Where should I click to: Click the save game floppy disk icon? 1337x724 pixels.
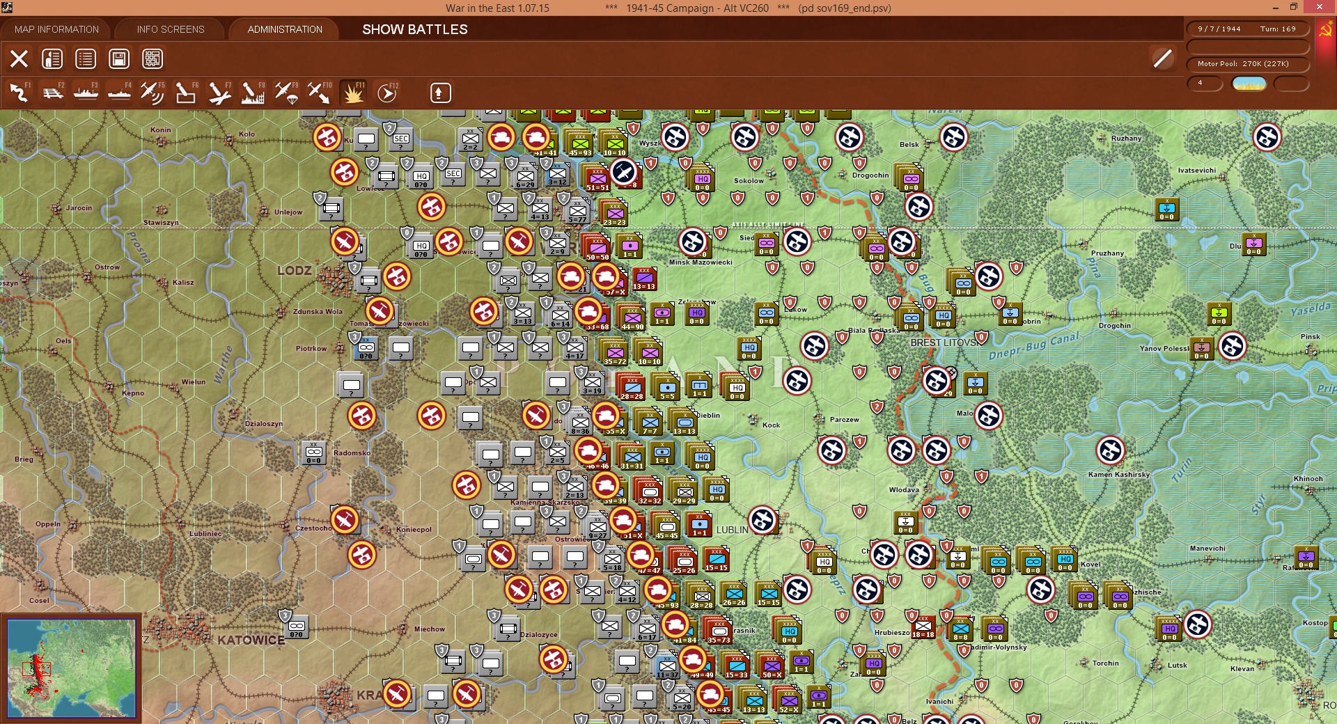tap(119, 58)
